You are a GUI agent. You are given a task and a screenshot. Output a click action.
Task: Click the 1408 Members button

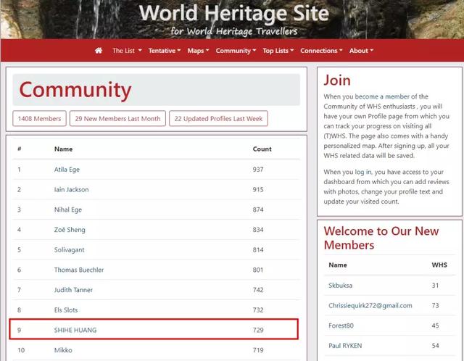39,118
